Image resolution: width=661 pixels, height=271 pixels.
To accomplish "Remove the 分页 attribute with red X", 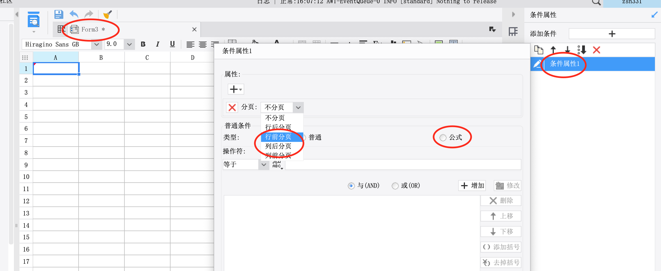I will click(x=232, y=107).
